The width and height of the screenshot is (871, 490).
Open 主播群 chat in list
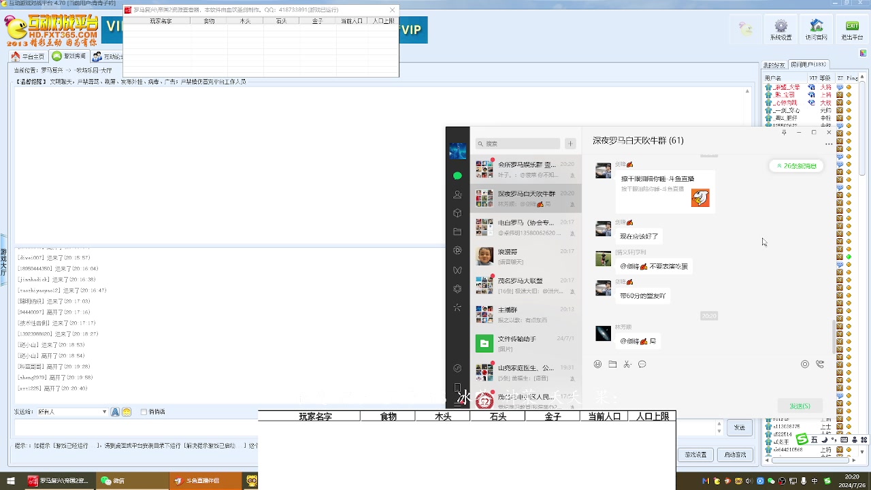527,314
